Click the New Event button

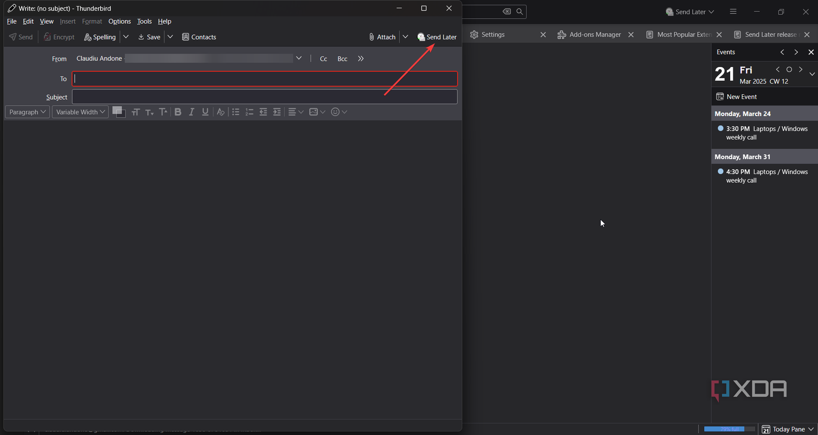(737, 97)
